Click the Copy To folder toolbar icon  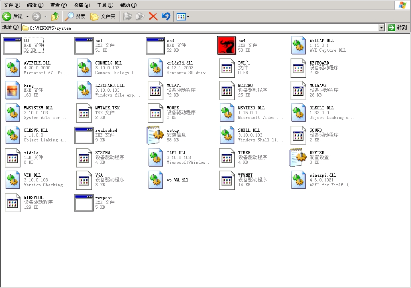140,16
